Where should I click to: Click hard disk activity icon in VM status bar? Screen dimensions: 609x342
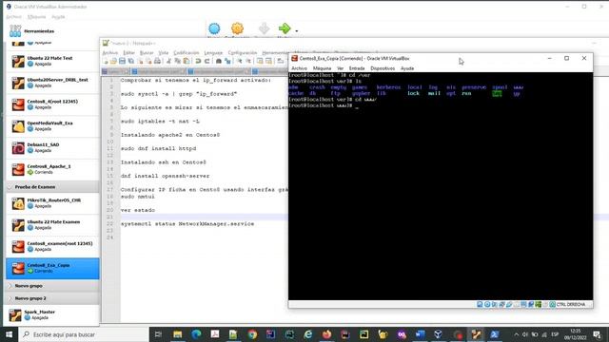(x=480, y=304)
